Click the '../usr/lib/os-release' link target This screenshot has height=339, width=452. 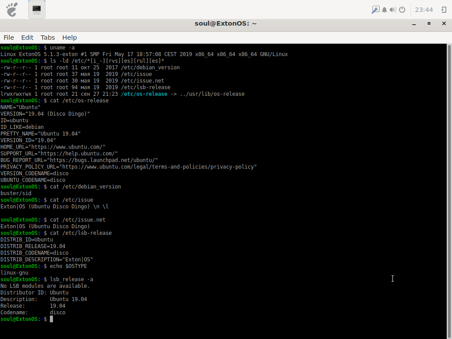click(212, 94)
